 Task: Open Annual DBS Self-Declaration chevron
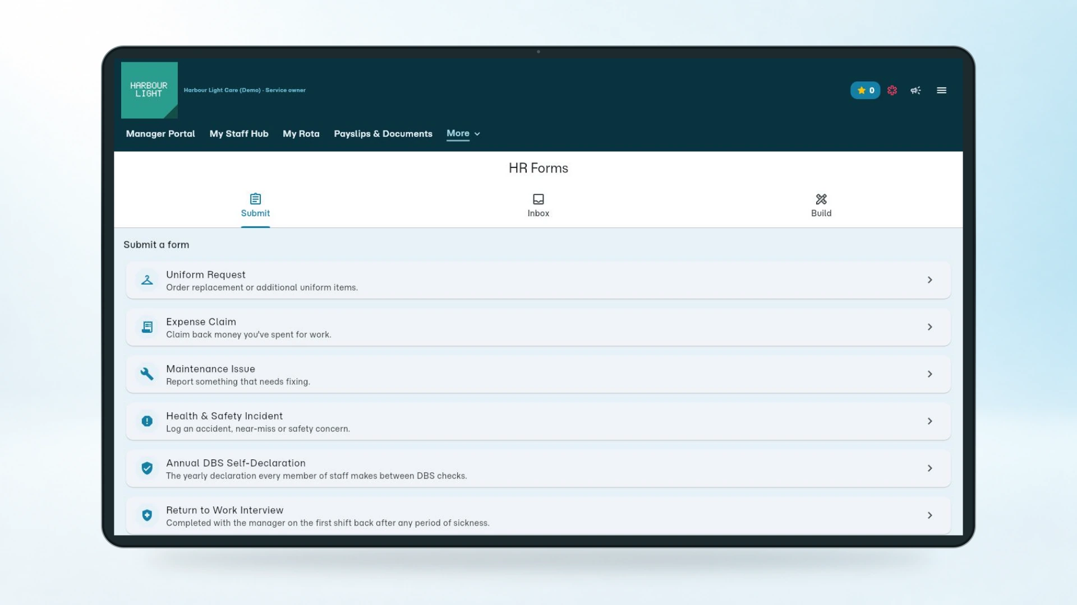click(929, 468)
